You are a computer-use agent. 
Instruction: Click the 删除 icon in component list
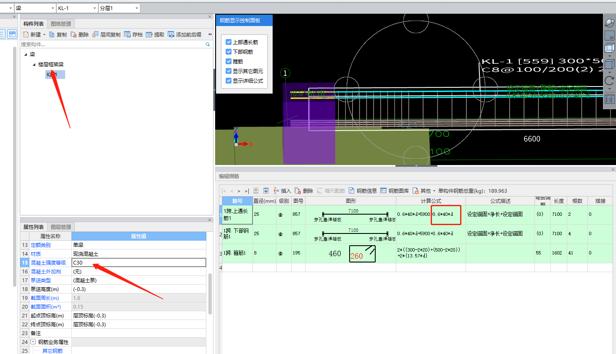pyautogui.click(x=74, y=34)
